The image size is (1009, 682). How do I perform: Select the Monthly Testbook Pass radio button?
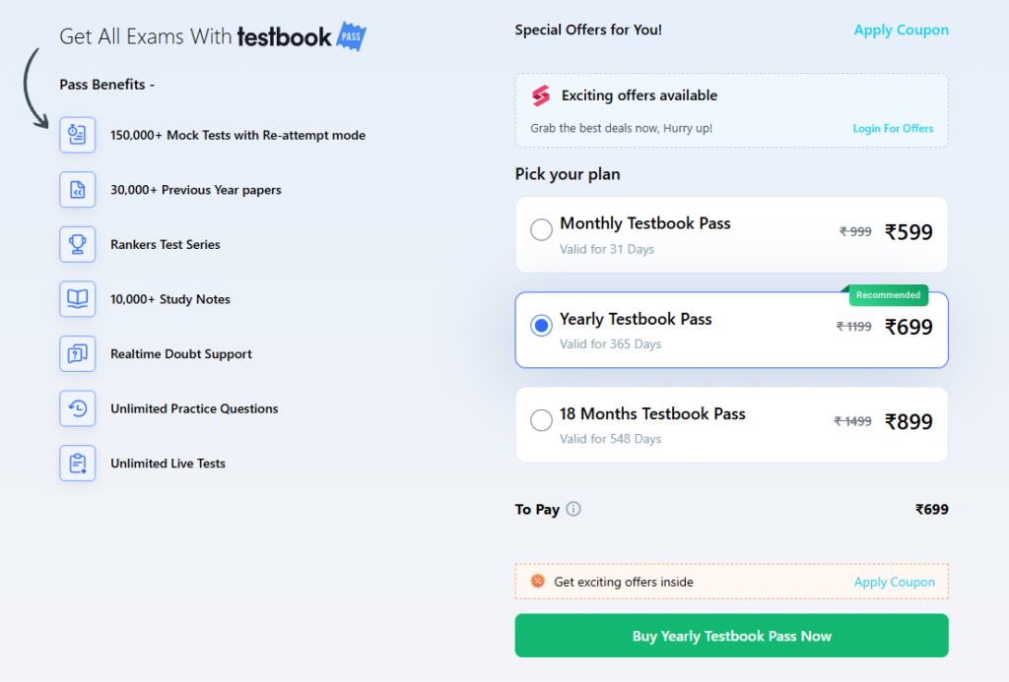pos(541,229)
